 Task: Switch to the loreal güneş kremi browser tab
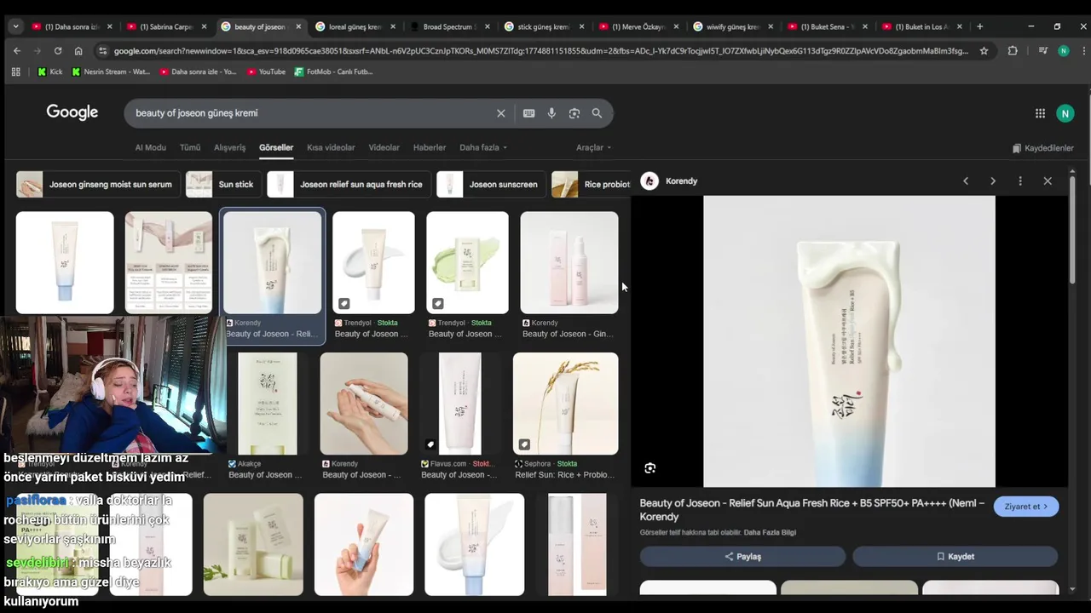pos(355,26)
